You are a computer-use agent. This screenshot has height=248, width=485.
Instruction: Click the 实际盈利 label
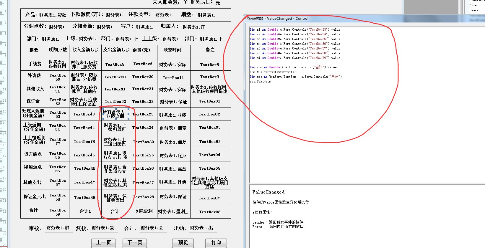pos(144,211)
